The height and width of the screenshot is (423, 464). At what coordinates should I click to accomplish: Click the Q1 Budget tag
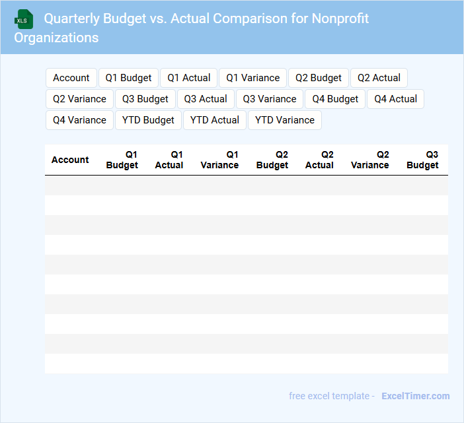[x=128, y=78]
